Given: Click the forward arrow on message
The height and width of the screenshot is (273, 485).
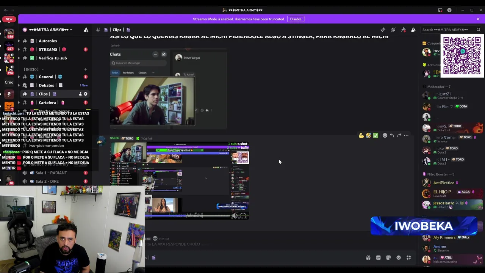Looking at the screenshot, I should (x=399, y=135).
